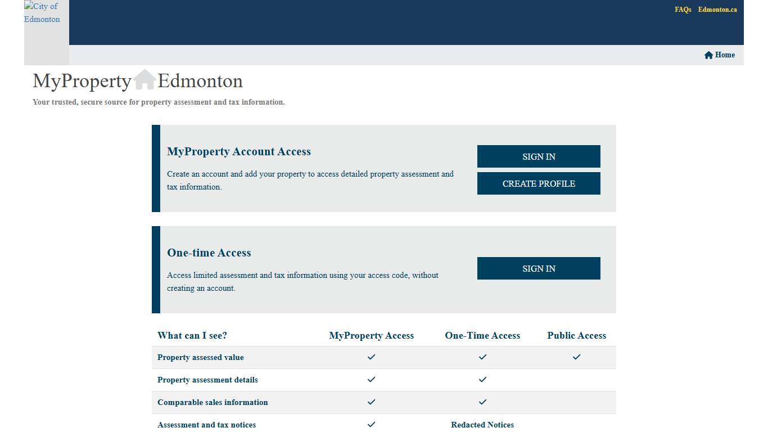Click the MyProperty Access checkmark for assessment details
The image size is (768, 432).
point(371,379)
